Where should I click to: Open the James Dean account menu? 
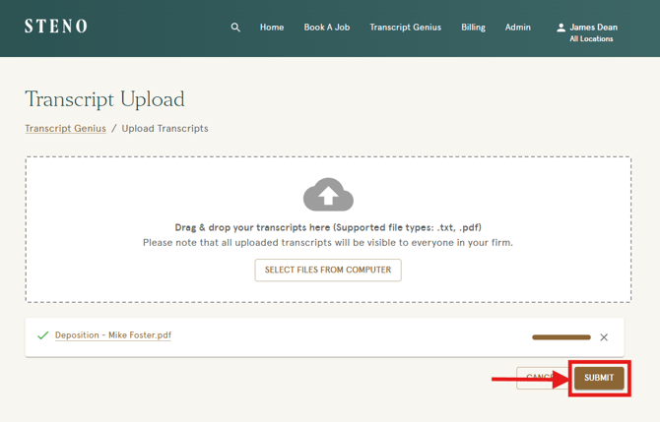pyautogui.click(x=593, y=28)
